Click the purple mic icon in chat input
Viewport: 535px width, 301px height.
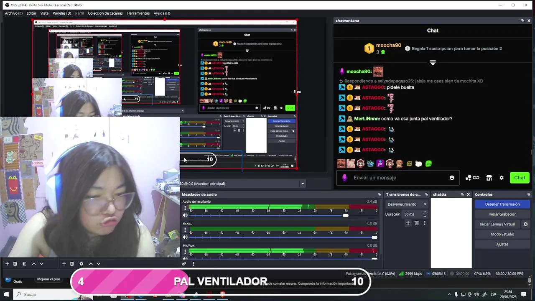[344, 178]
